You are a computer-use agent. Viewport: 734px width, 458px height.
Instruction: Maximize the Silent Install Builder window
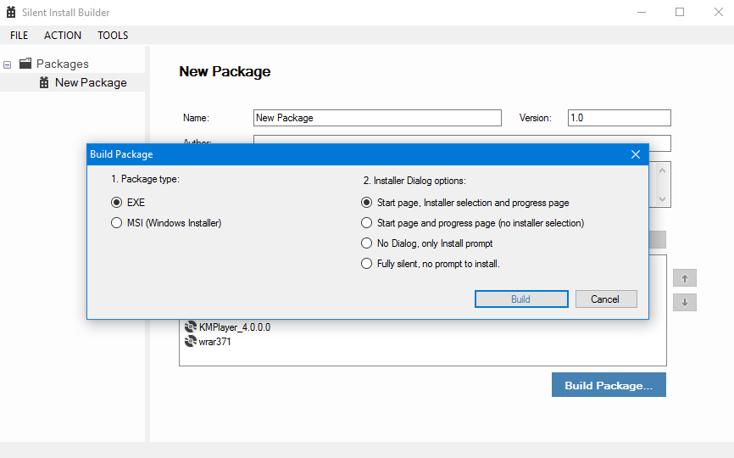coord(680,12)
